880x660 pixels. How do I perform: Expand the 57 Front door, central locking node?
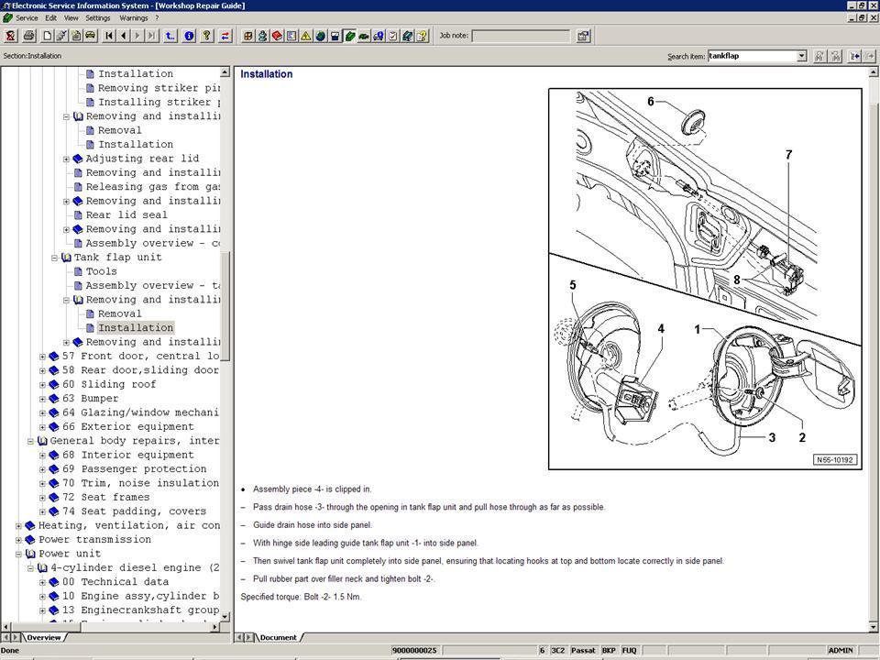pos(42,357)
